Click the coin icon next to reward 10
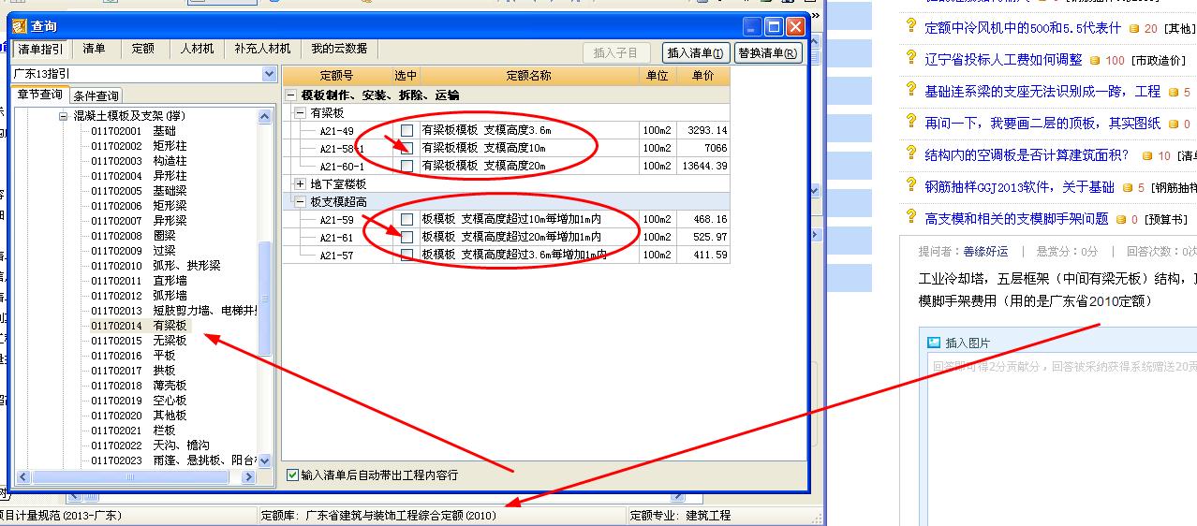 point(1147,156)
